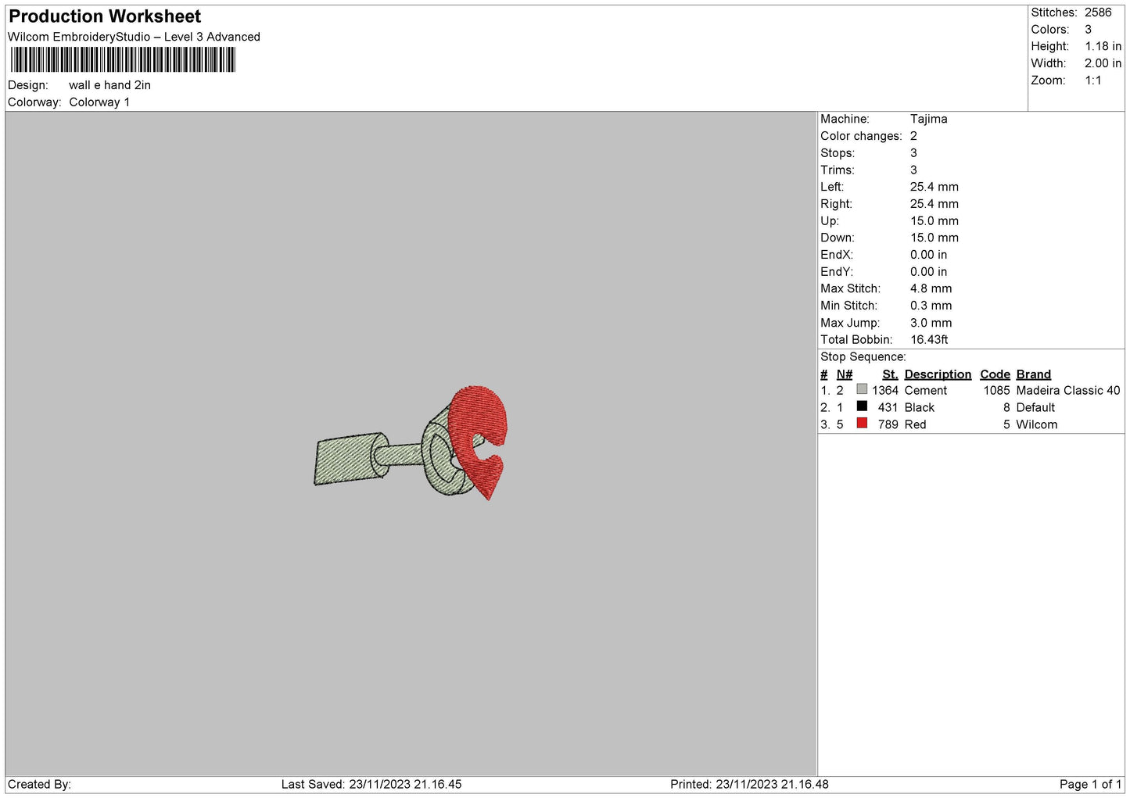Viewport: 1130px width, 798px height.
Task: Click the embroidery design preview
Action: [411, 442]
